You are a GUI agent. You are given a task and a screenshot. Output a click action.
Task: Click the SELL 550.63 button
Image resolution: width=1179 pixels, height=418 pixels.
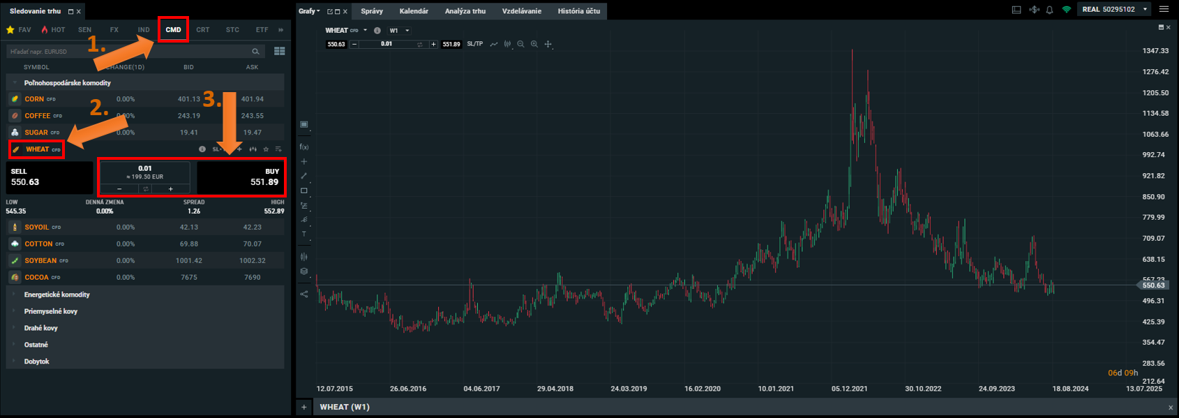[x=49, y=177]
